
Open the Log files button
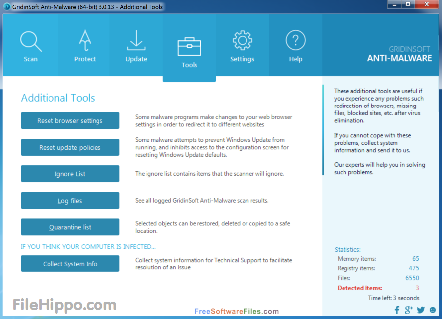pos(70,201)
